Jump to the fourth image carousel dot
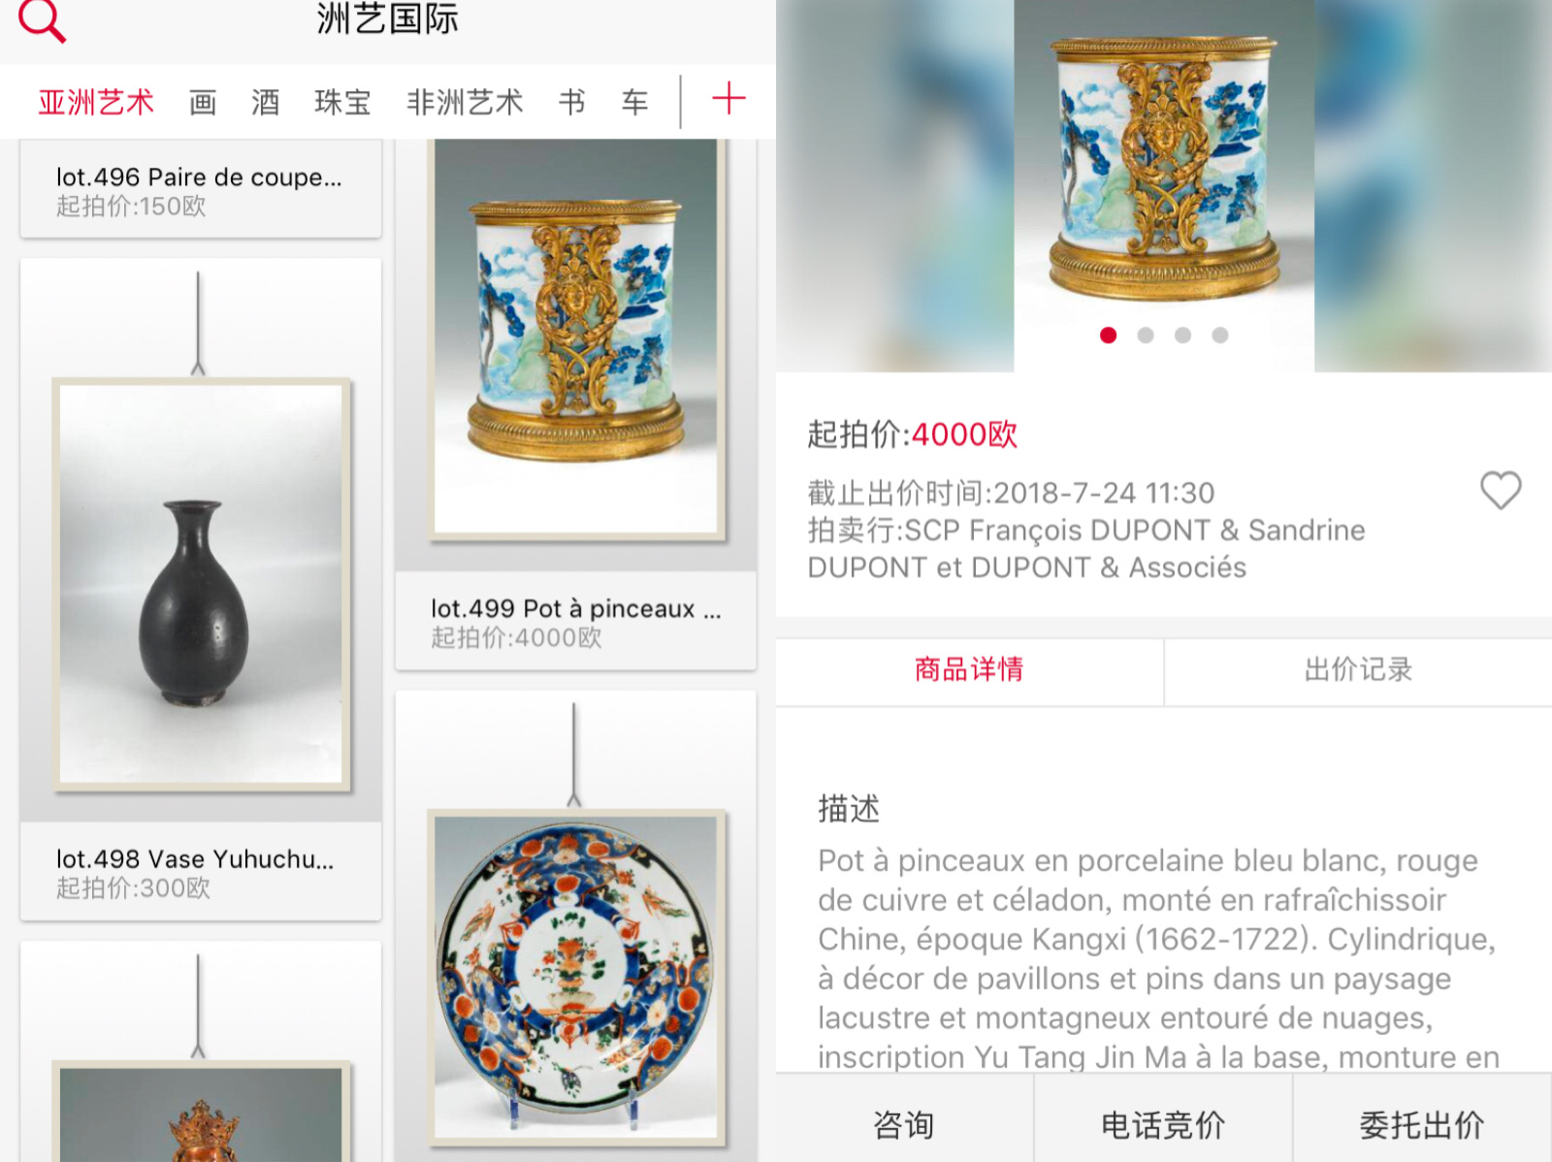Viewport: 1552px width, 1162px height. pos(1220,335)
